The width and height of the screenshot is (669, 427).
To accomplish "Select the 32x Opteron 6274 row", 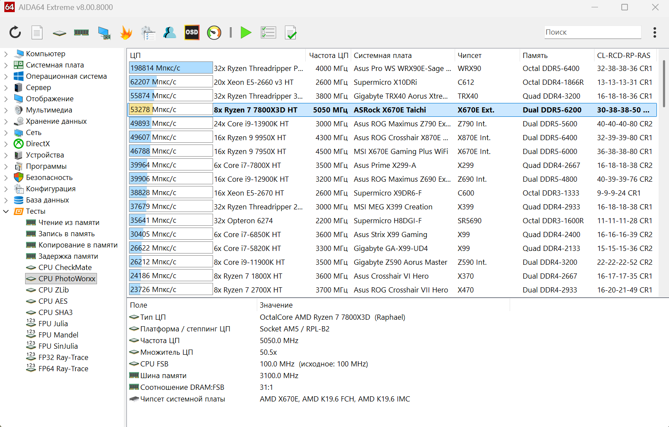I will coord(392,221).
